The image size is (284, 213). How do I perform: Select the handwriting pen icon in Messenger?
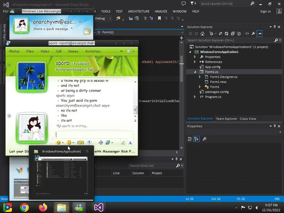(x=123, y=143)
